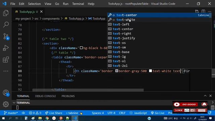Choose text-lg from suggestion list
This screenshot has height=121, width=215.
[159, 56]
